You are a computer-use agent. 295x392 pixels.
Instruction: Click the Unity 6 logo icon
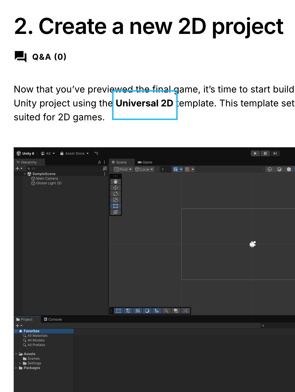point(19,153)
